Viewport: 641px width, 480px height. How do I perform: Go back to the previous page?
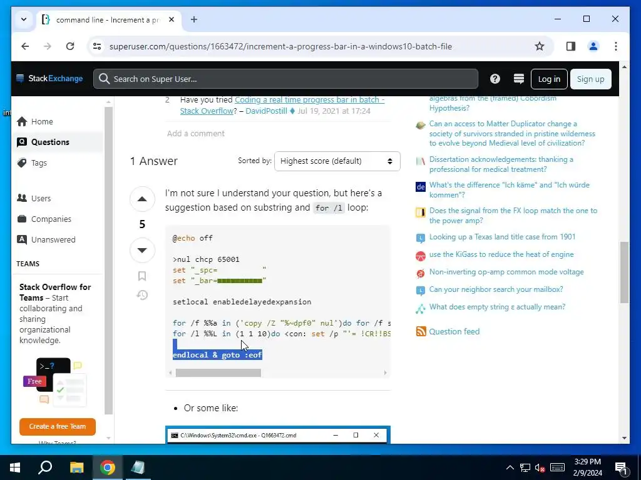click(x=25, y=46)
